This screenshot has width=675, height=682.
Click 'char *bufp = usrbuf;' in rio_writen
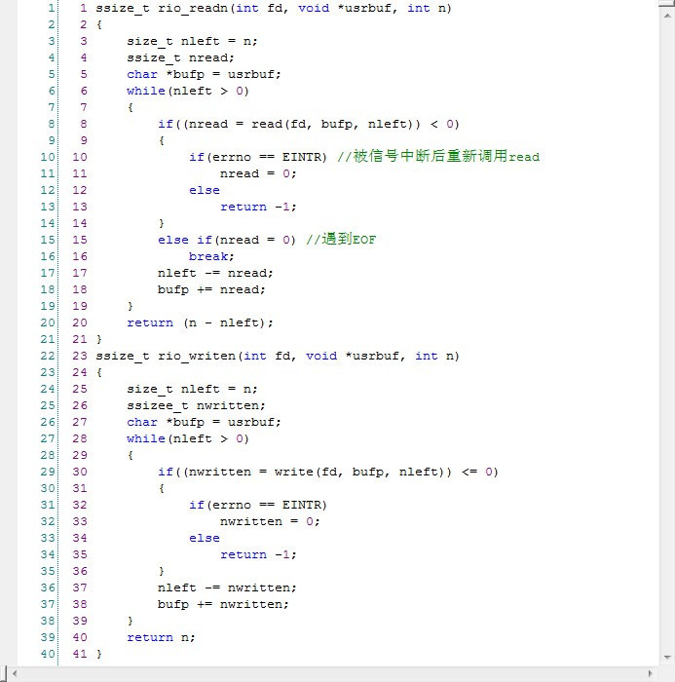(204, 422)
